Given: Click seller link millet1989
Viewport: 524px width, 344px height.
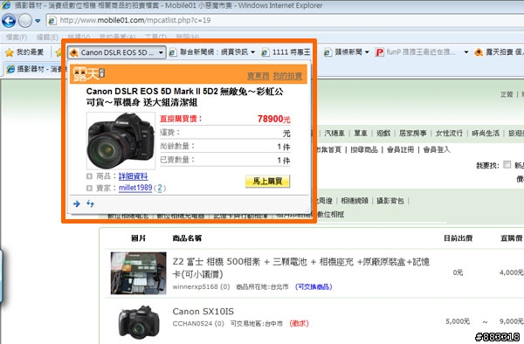Looking at the screenshot, I should click(135, 188).
